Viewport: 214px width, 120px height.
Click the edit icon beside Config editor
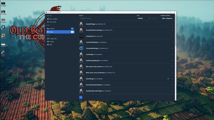coord(48,39)
